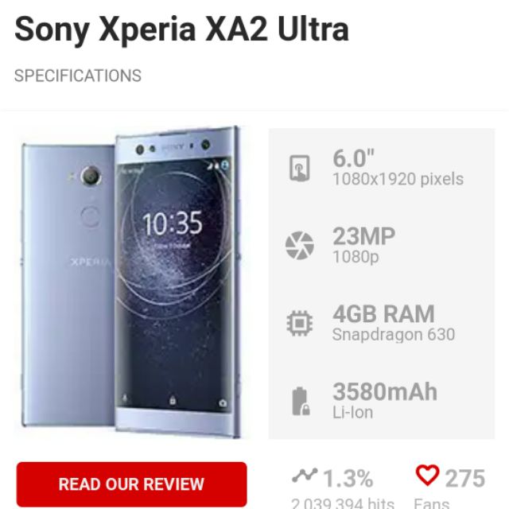
Task: Click the Snapdragon 630 chipset text
Action: [x=394, y=335]
